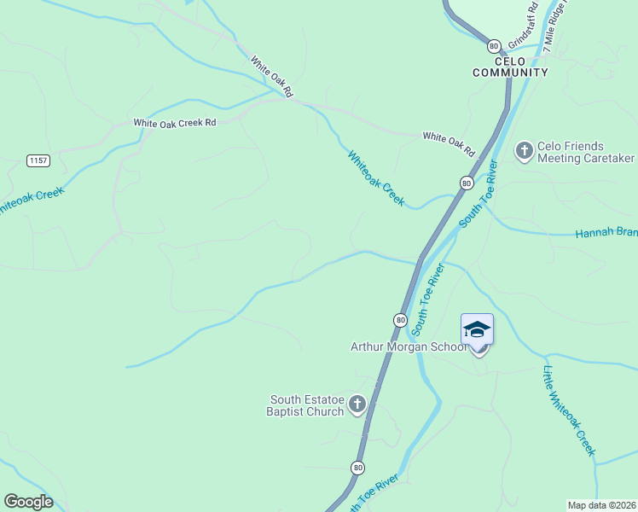Select the Grindstaff Rd label
The image size is (638, 512).
[x=523, y=26]
